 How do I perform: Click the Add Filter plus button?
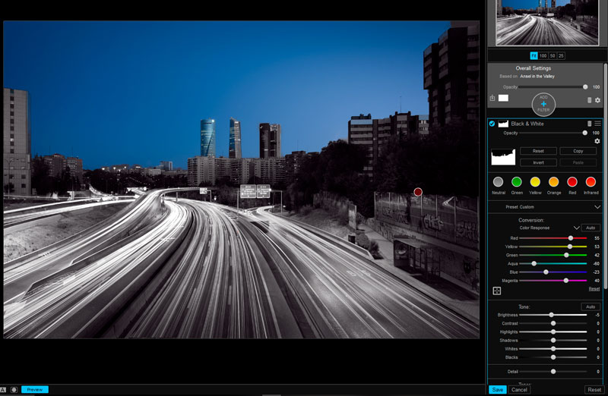pyautogui.click(x=543, y=103)
